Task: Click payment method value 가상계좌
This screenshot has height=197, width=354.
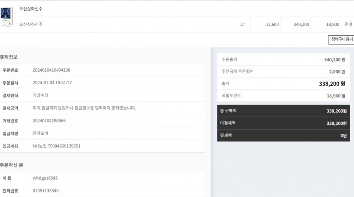Action: pyautogui.click(x=40, y=95)
